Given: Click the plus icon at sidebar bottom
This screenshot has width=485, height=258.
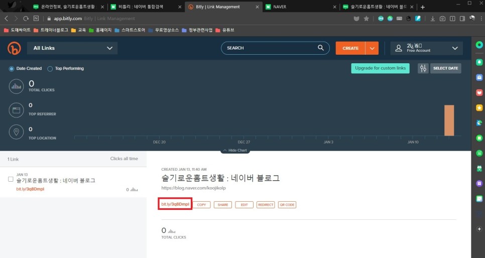Looking at the screenshot, I should (x=479, y=229).
